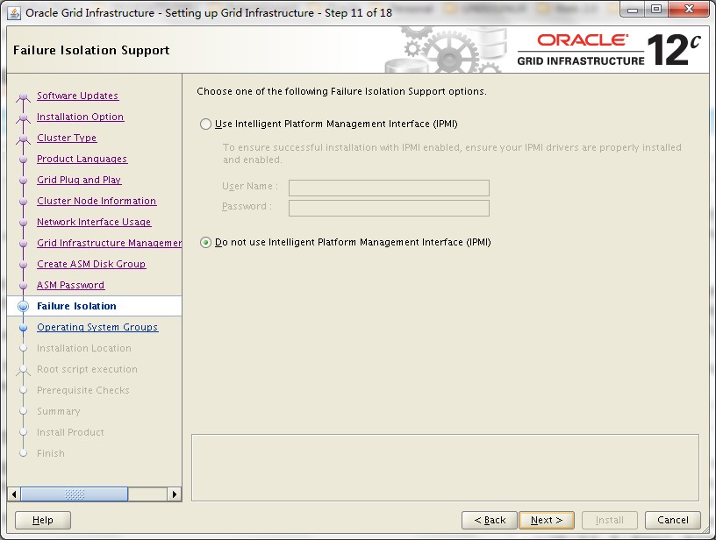This screenshot has height=540, width=716.
Task: Click the message area at bottom of panel
Action: [x=445, y=467]
